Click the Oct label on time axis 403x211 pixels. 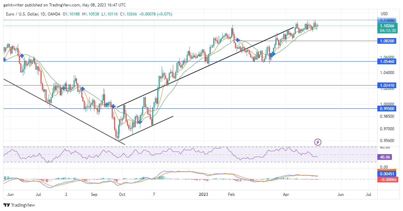(122, 195)
